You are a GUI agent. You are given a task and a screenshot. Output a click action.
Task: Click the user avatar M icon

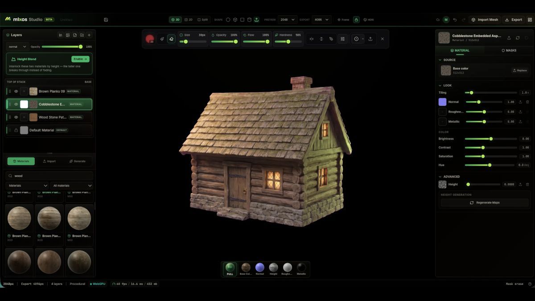(x=446, y=20)
